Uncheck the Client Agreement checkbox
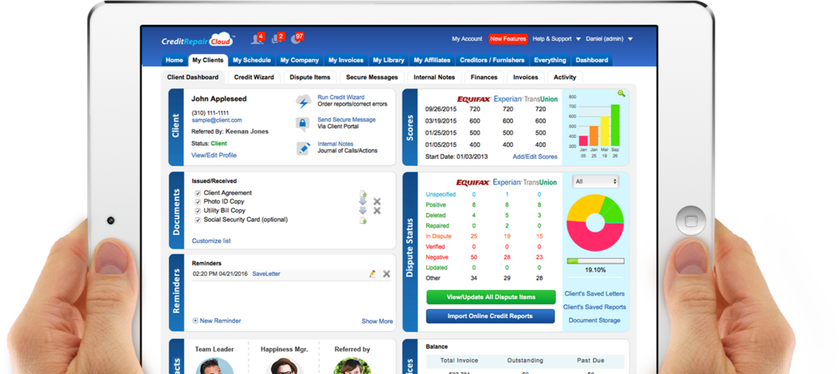The width and height of the screenshot is (839, 374). pyautogui.click(x=198, y=193)
